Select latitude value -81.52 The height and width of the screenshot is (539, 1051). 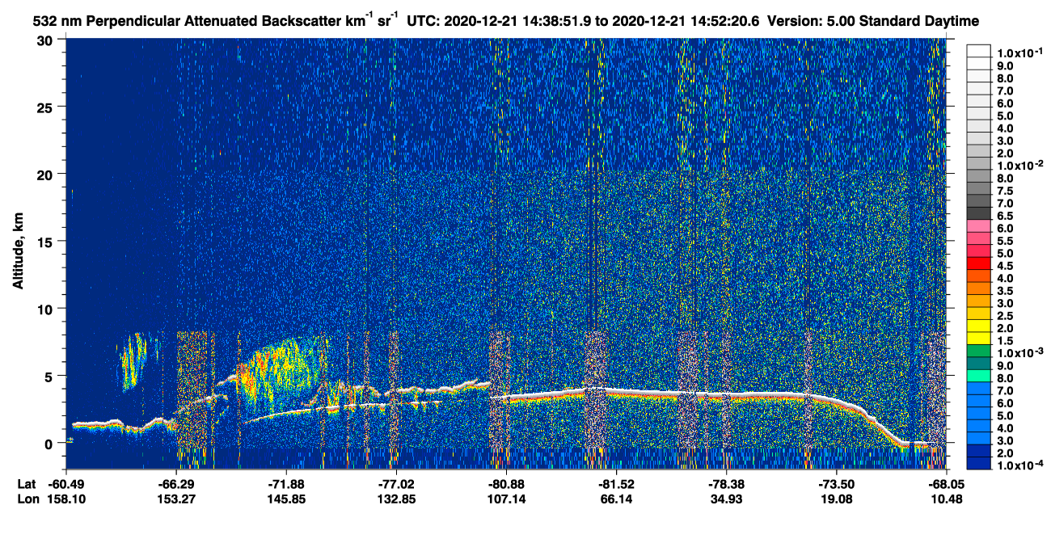pyautogui.click(x=617, y=484)
